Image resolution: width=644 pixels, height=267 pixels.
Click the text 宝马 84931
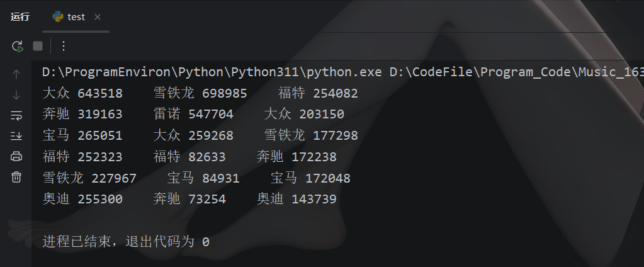203,178
